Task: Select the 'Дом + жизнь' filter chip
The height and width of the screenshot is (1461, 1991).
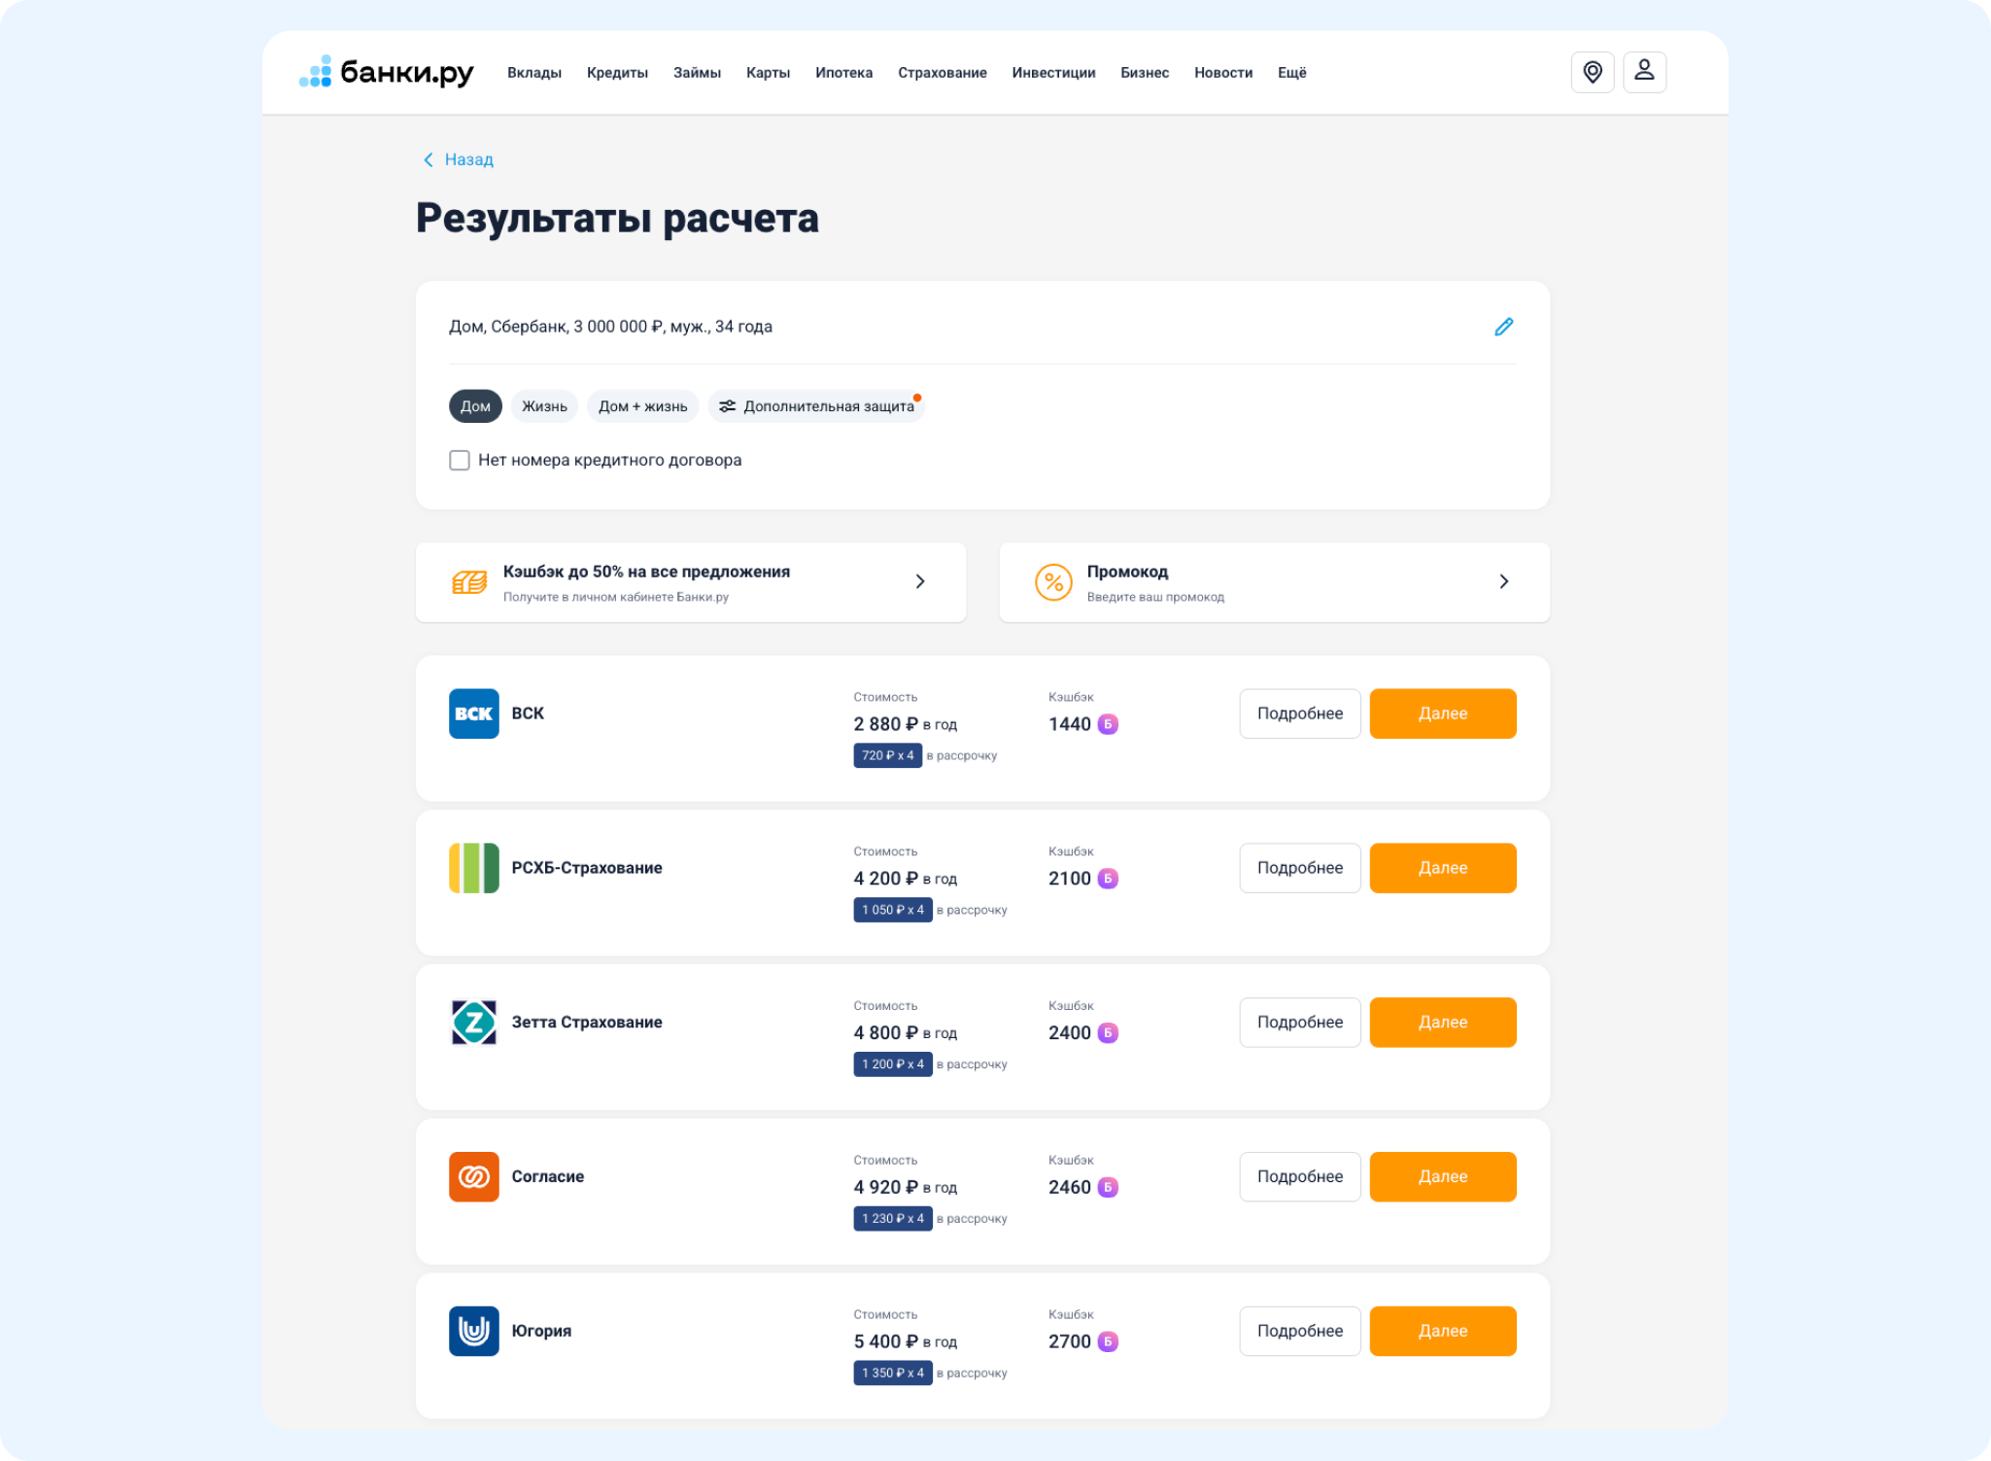Action: pyautogui.click(x=642, y=406)
